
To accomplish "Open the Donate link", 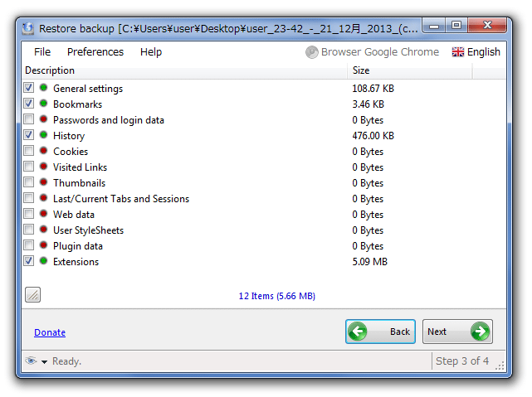I will pyautogui.click(x=50, y=332).
